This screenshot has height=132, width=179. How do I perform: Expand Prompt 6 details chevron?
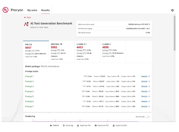point(149,101)
